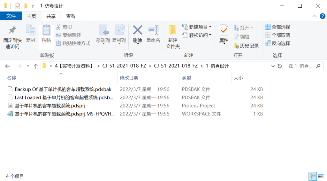Switch to the View (查看) tab
This screenshot has height=181, width=327.
(71, 16)
